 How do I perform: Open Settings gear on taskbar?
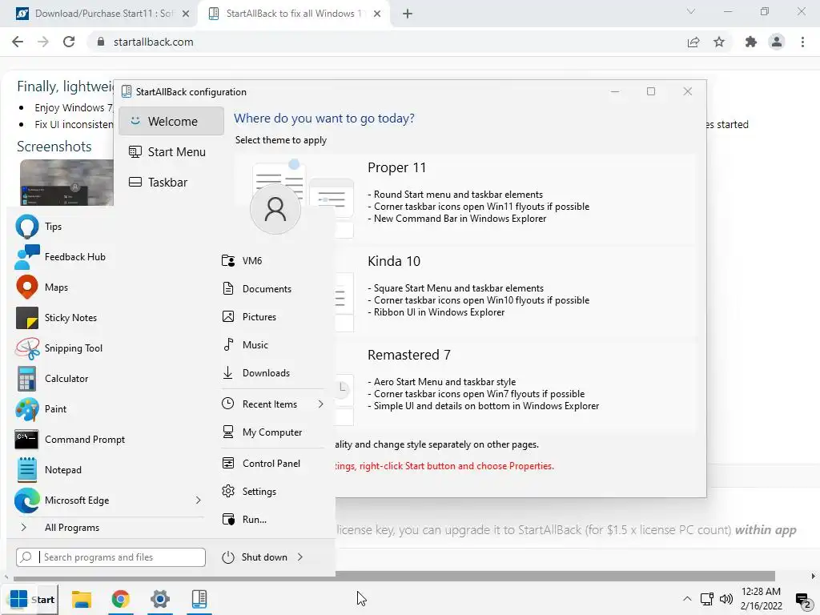159,599
